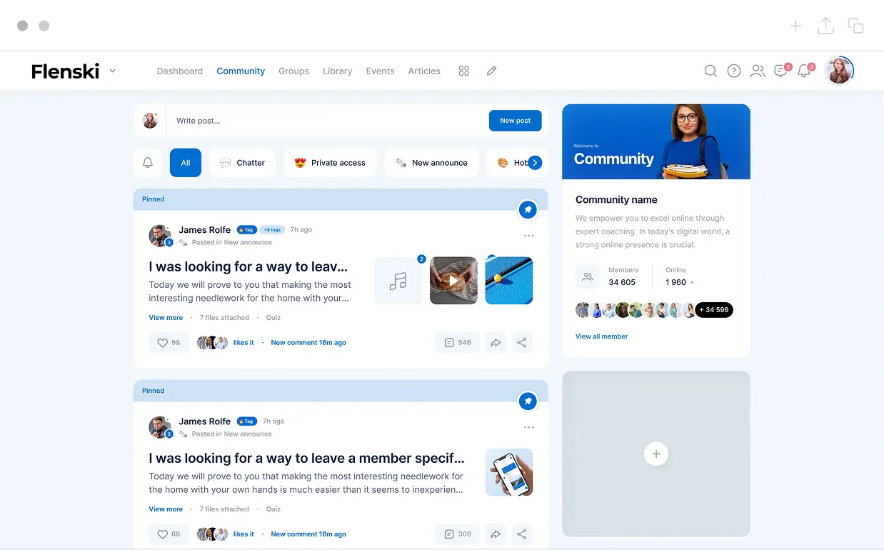Play the video thumbnail in first post
The height and width of the screenshot is (550, 884).
coord(453,281)
